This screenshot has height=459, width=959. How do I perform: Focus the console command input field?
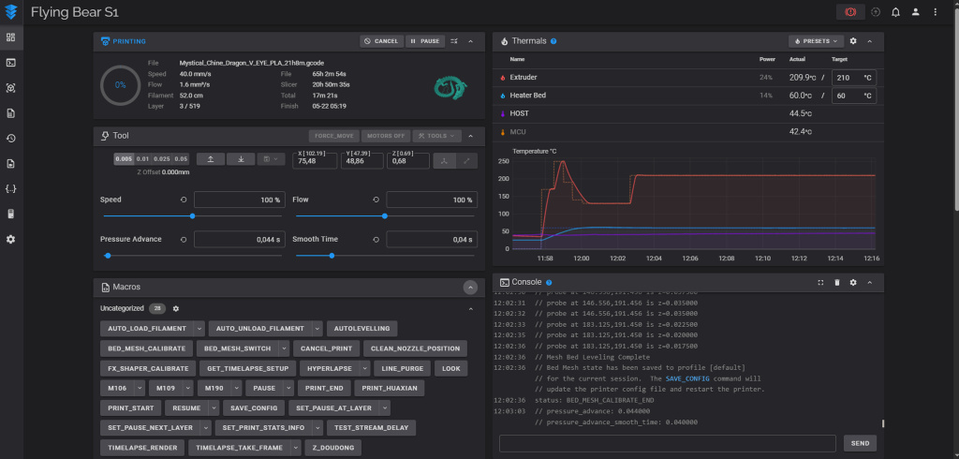(667, 442)
